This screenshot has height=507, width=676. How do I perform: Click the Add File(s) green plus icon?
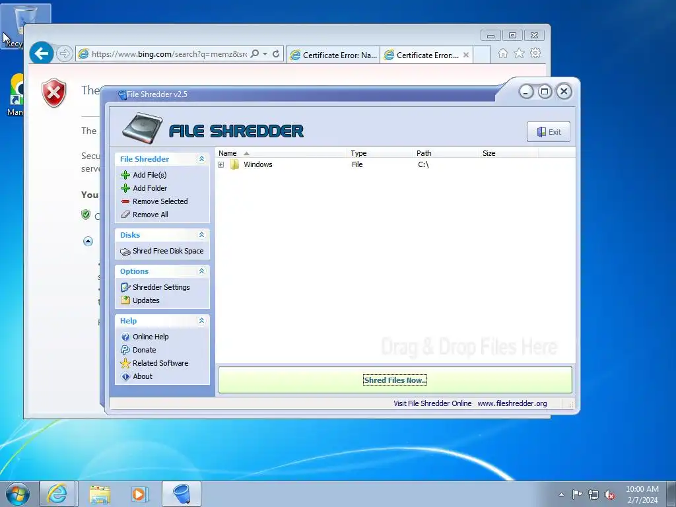coord(125,175)
